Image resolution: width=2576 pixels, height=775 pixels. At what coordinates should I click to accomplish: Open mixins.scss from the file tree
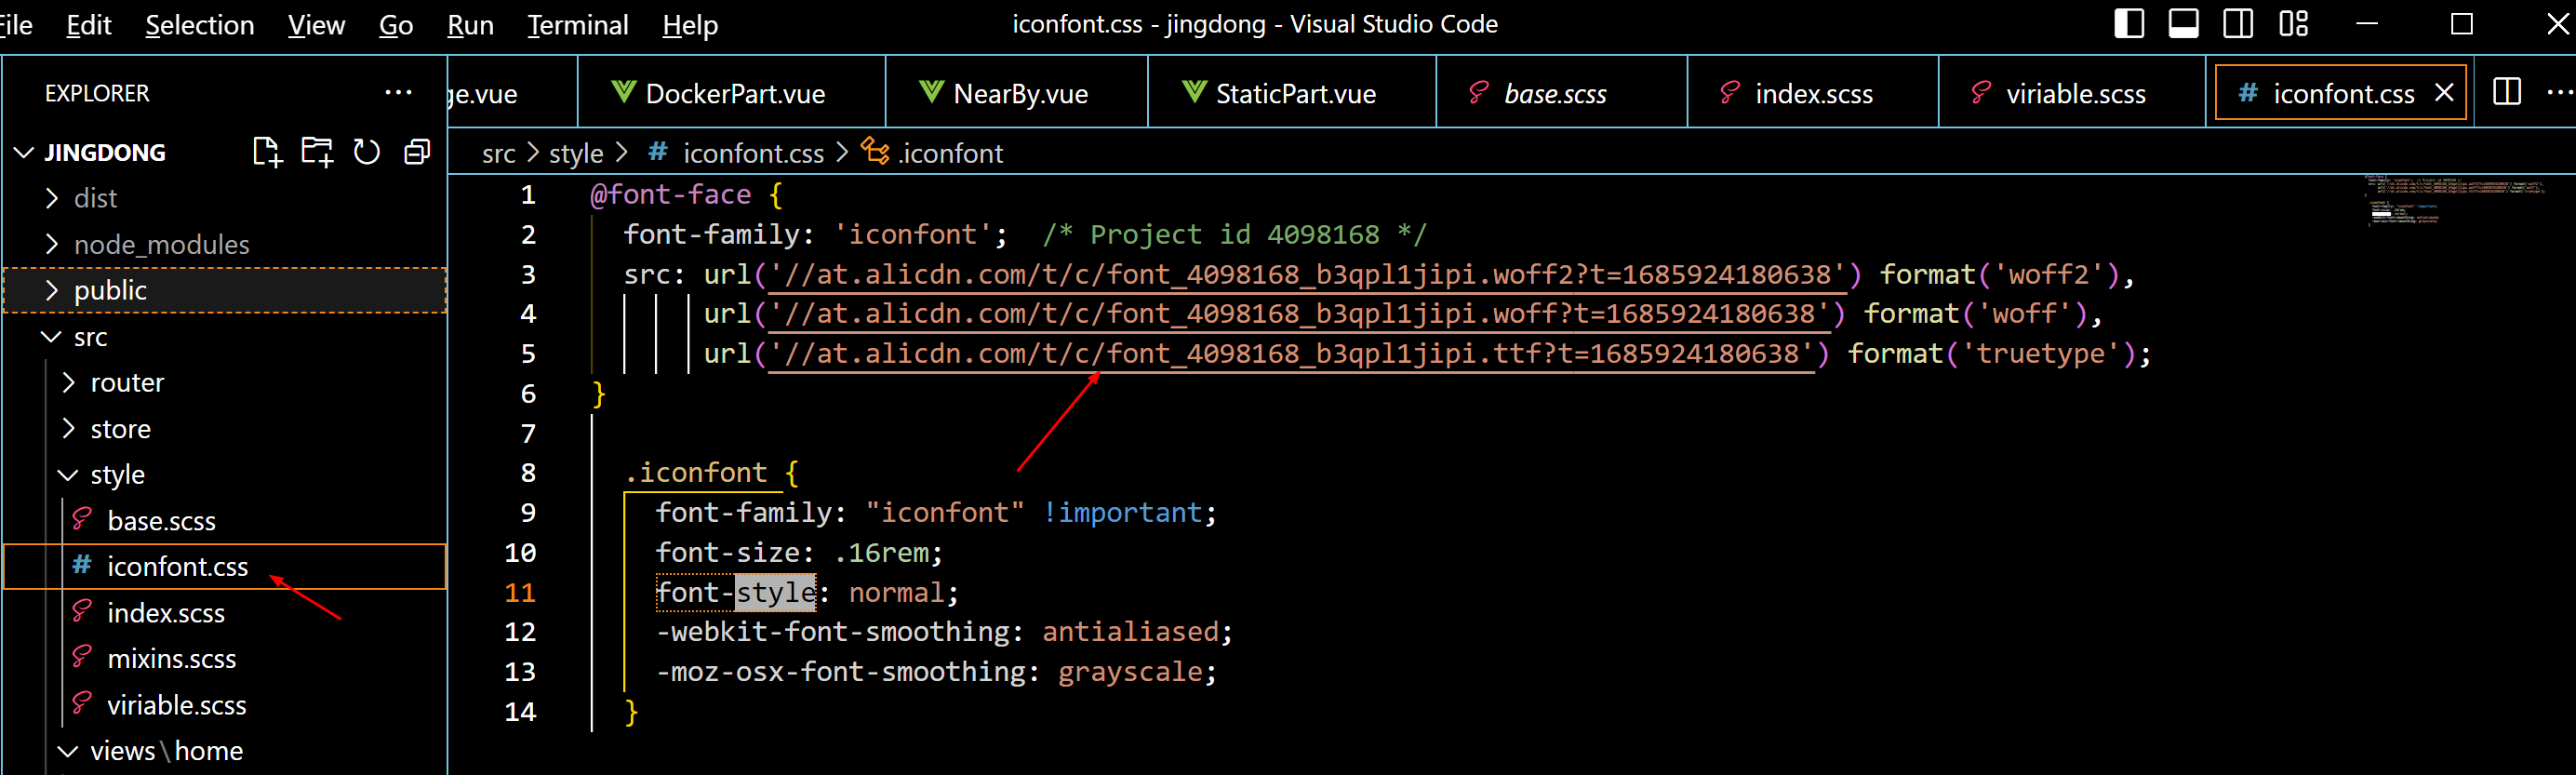(171, 658)
